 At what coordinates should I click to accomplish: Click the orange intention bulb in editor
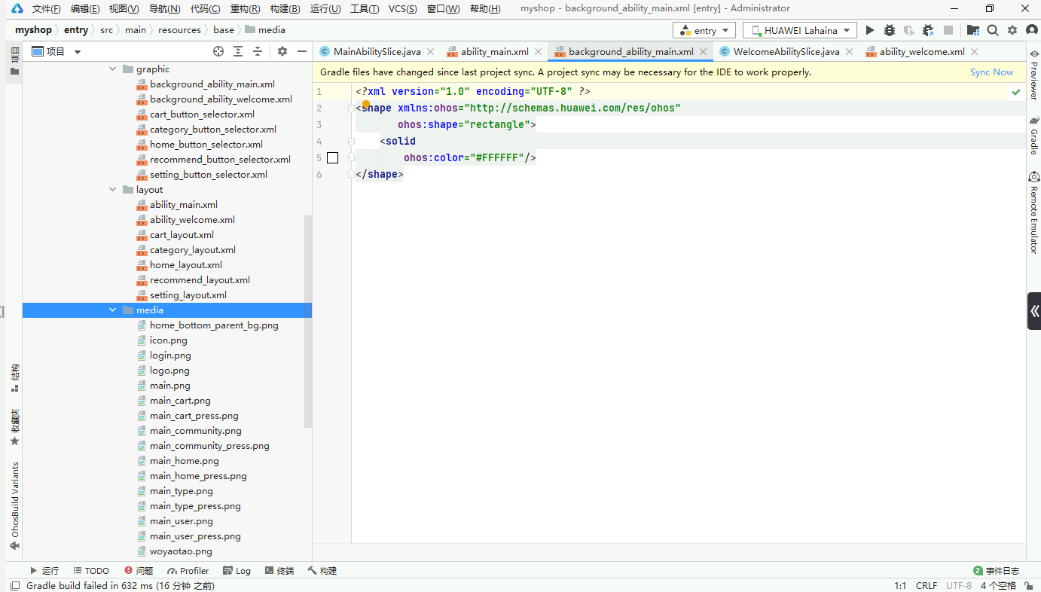[x=366, y=104]
